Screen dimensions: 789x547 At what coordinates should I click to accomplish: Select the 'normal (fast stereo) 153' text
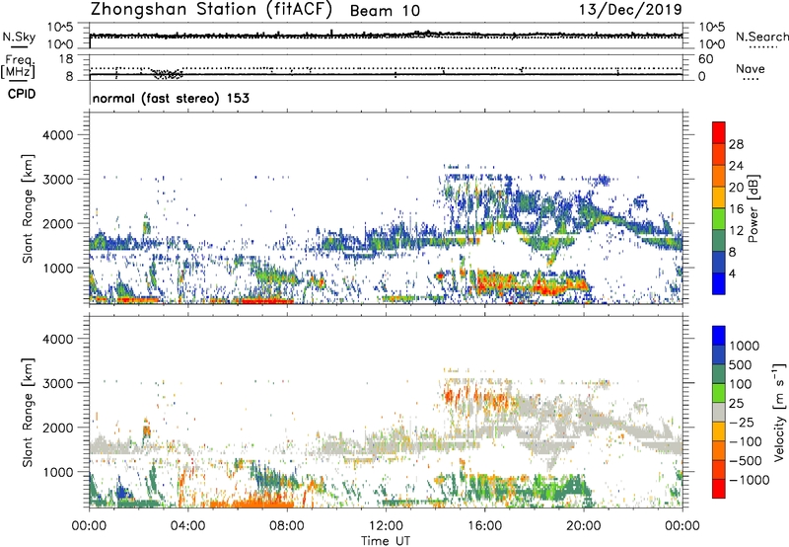pos(171,98)
